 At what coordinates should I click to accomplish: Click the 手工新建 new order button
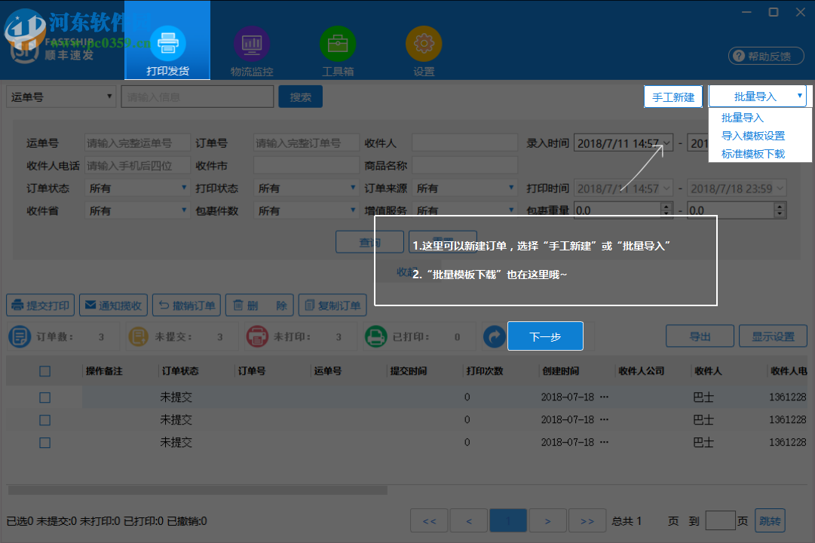point(673,96)
